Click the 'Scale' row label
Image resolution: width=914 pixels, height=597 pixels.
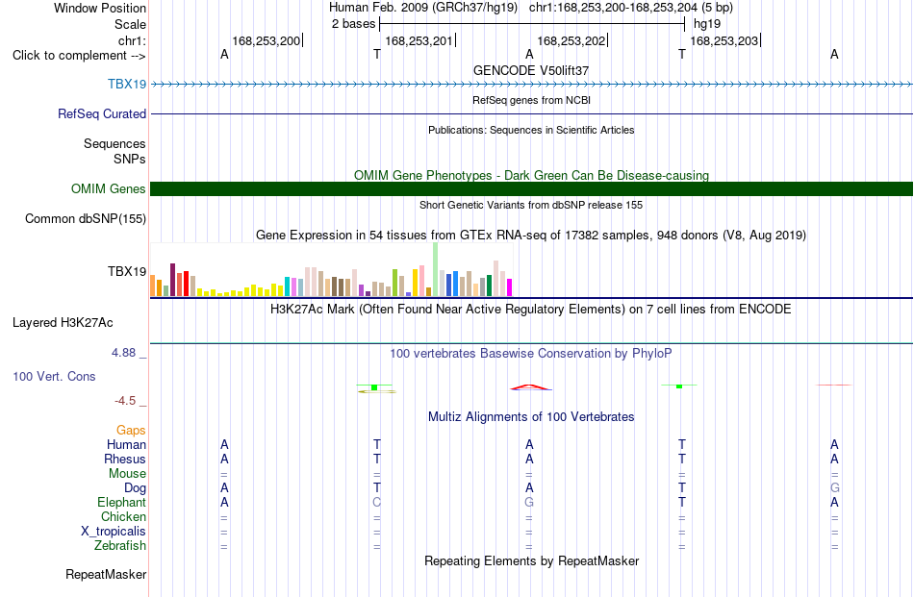(131, 24)
